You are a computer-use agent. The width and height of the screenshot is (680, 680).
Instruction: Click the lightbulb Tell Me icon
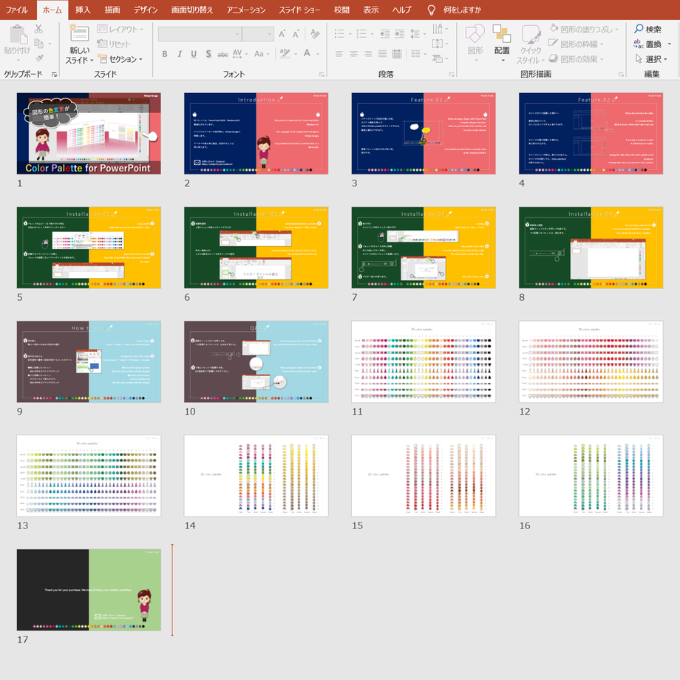click(x=431, y=10)
